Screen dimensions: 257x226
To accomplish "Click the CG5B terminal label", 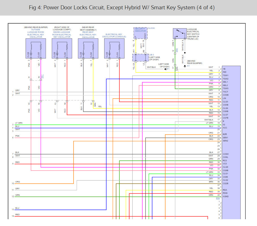I will point(226,105).
